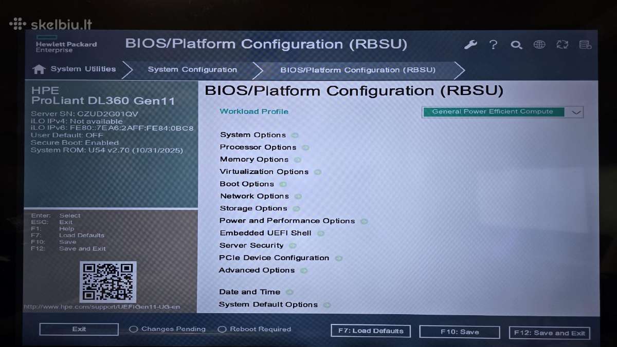Open the magnifier search icon
617x347 pixels.
click(516, 45)
